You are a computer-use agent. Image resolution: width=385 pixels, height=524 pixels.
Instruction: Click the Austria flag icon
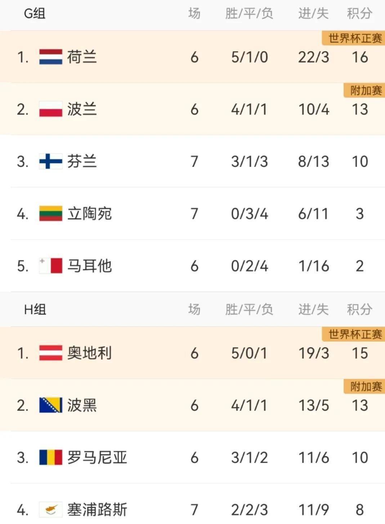(50, 353)
